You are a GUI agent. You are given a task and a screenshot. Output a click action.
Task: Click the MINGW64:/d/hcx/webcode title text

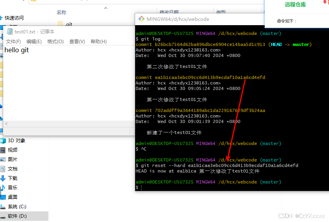tap(178, 19)
